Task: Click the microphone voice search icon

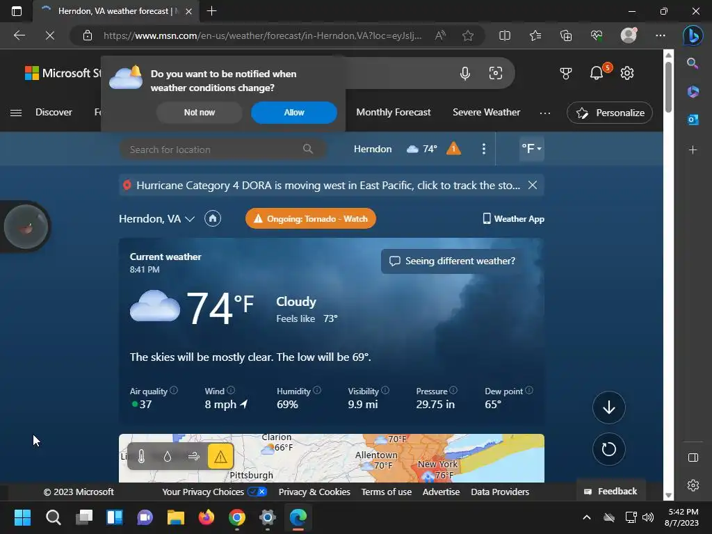Action: (x=465, y=73)
